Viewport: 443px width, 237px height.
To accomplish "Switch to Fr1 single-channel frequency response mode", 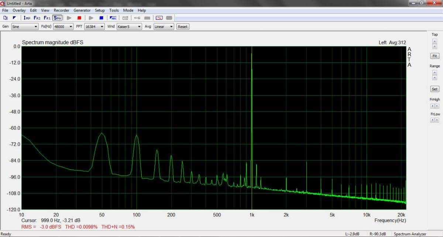I will 47,18.
